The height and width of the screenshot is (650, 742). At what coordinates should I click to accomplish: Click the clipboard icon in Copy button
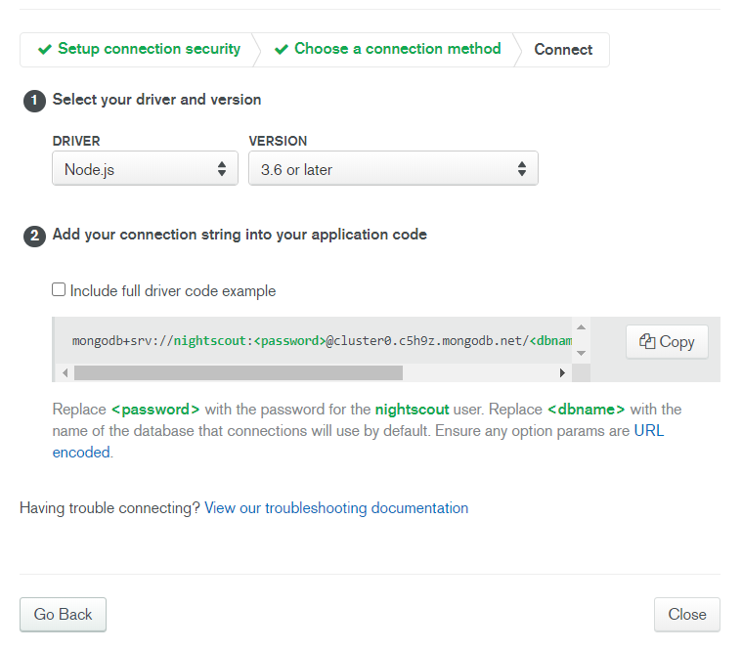[647, 341]
